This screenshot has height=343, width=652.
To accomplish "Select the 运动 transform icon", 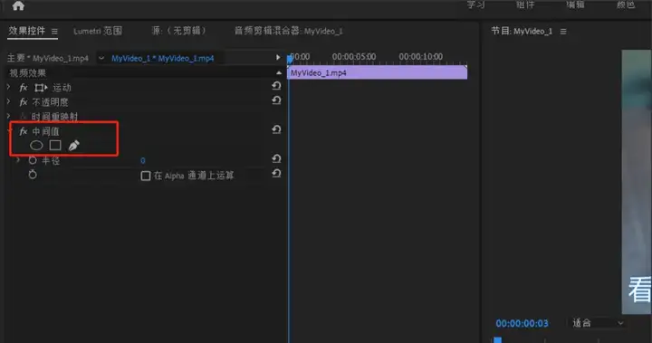I will pos(41,88).
